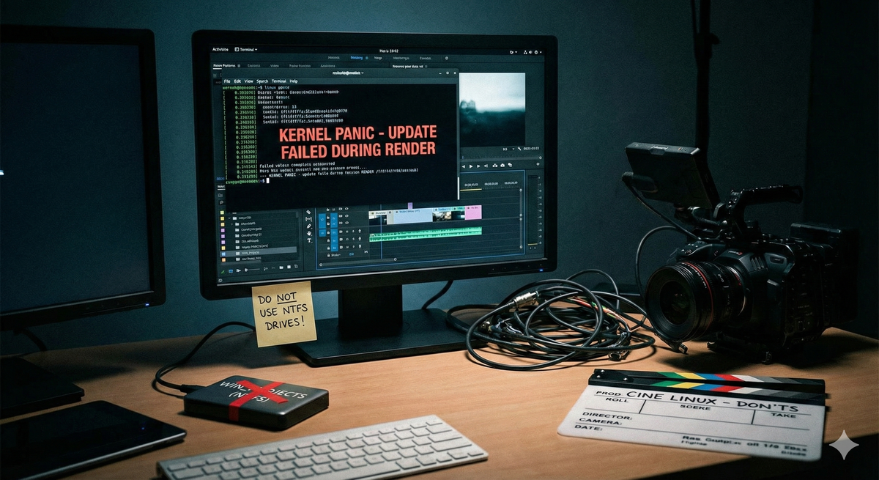Enable voice-over record on first audio track
Image resolution: width=879 pixels, height=480 pixels.
[x=360, y=232]
